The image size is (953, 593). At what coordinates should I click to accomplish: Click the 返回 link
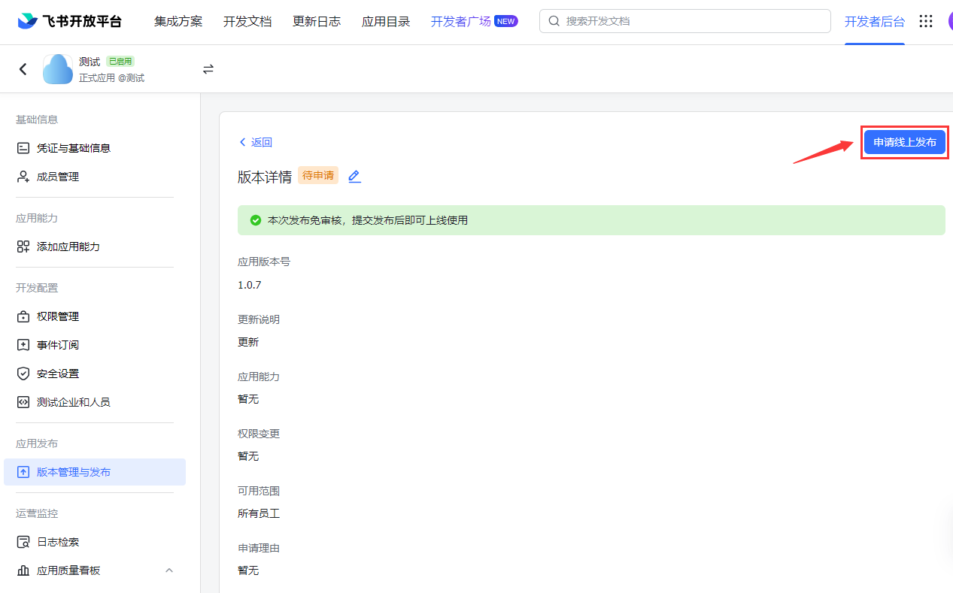(256, 142)
